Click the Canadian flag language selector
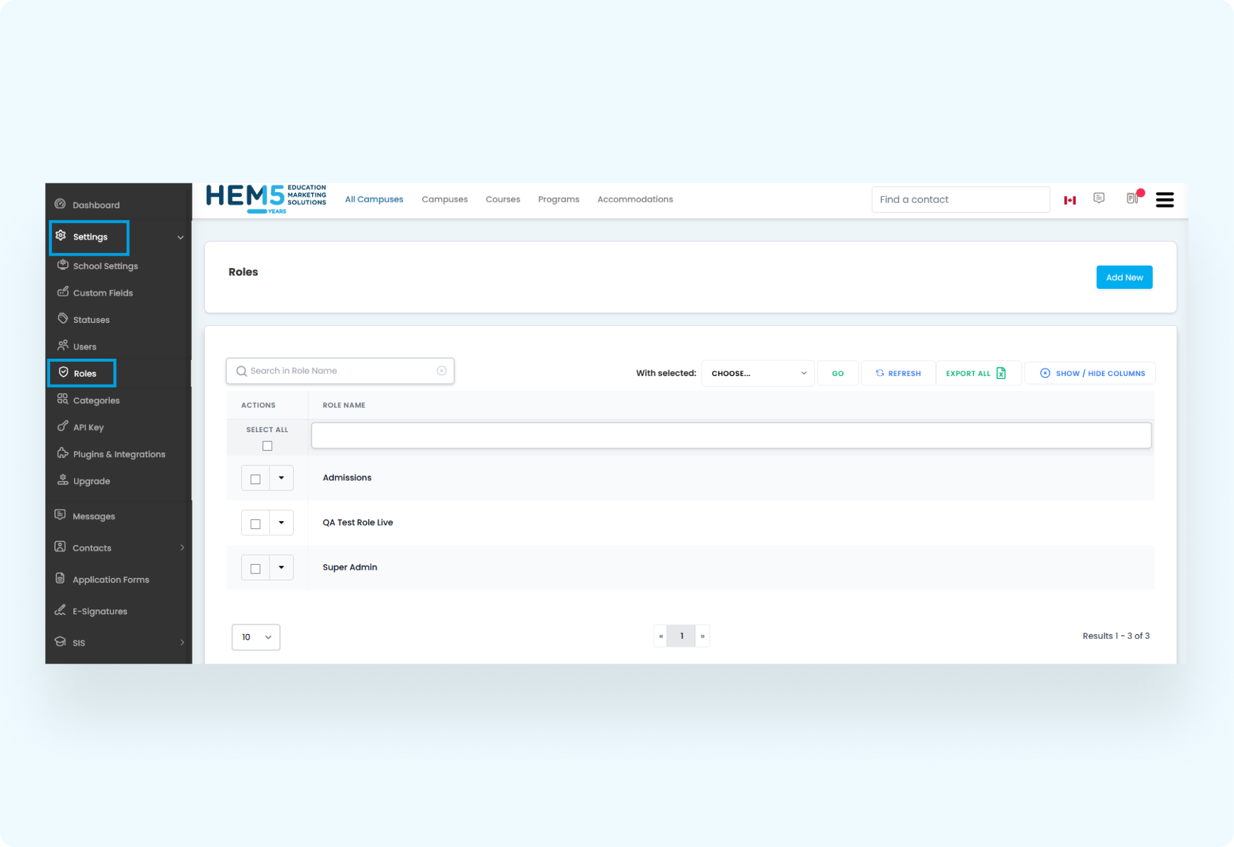 (x=1070, y=199)
